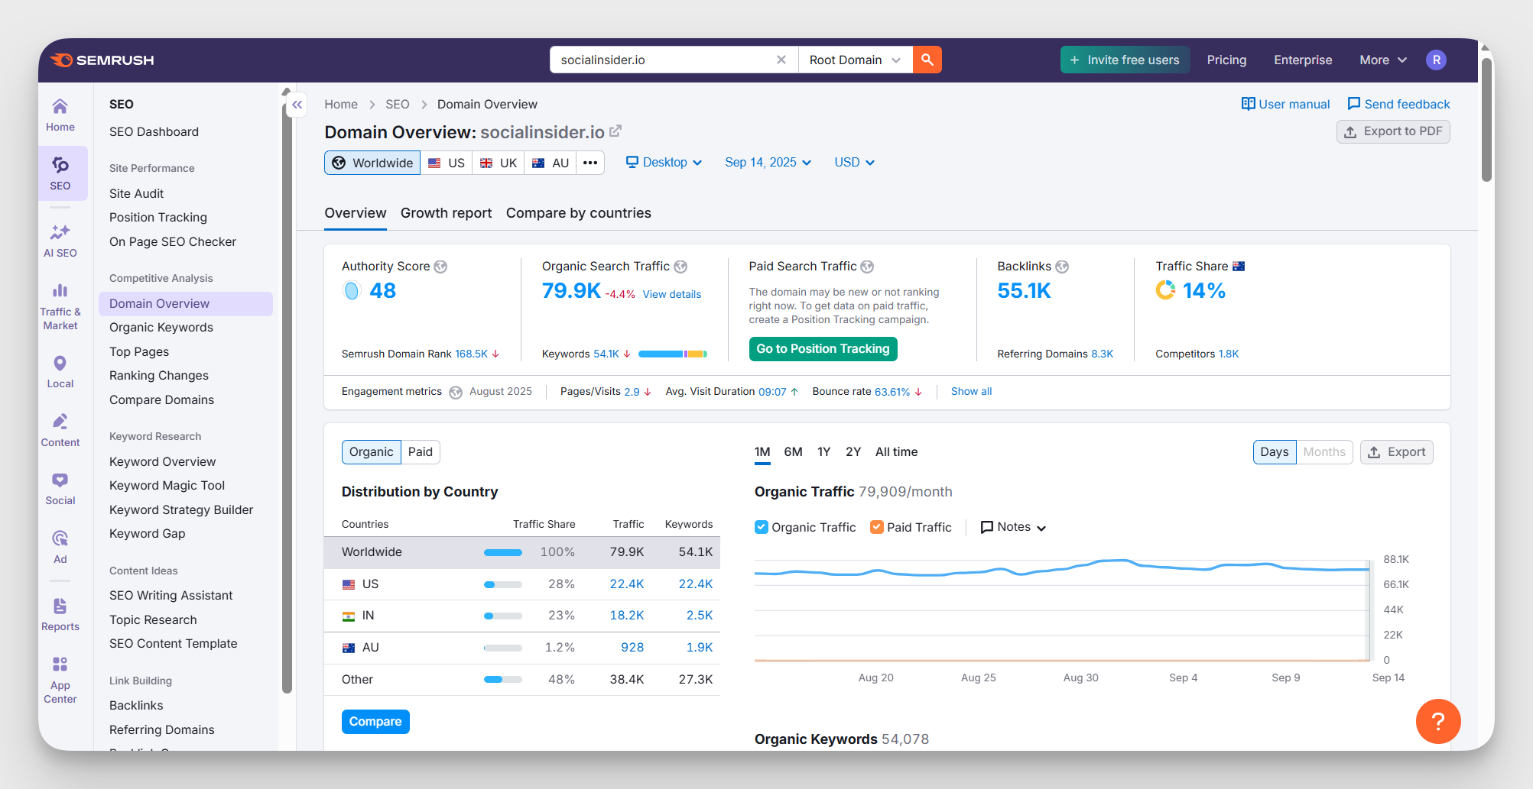Open the AI SEO sidebar section
This screenshot has height=789, width=1533.
coord(60,241)
